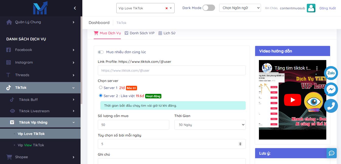The image size is (341, 164).
Task: Open the Vip Love TikTok service dropdown
Action: (x=145, y=8)
